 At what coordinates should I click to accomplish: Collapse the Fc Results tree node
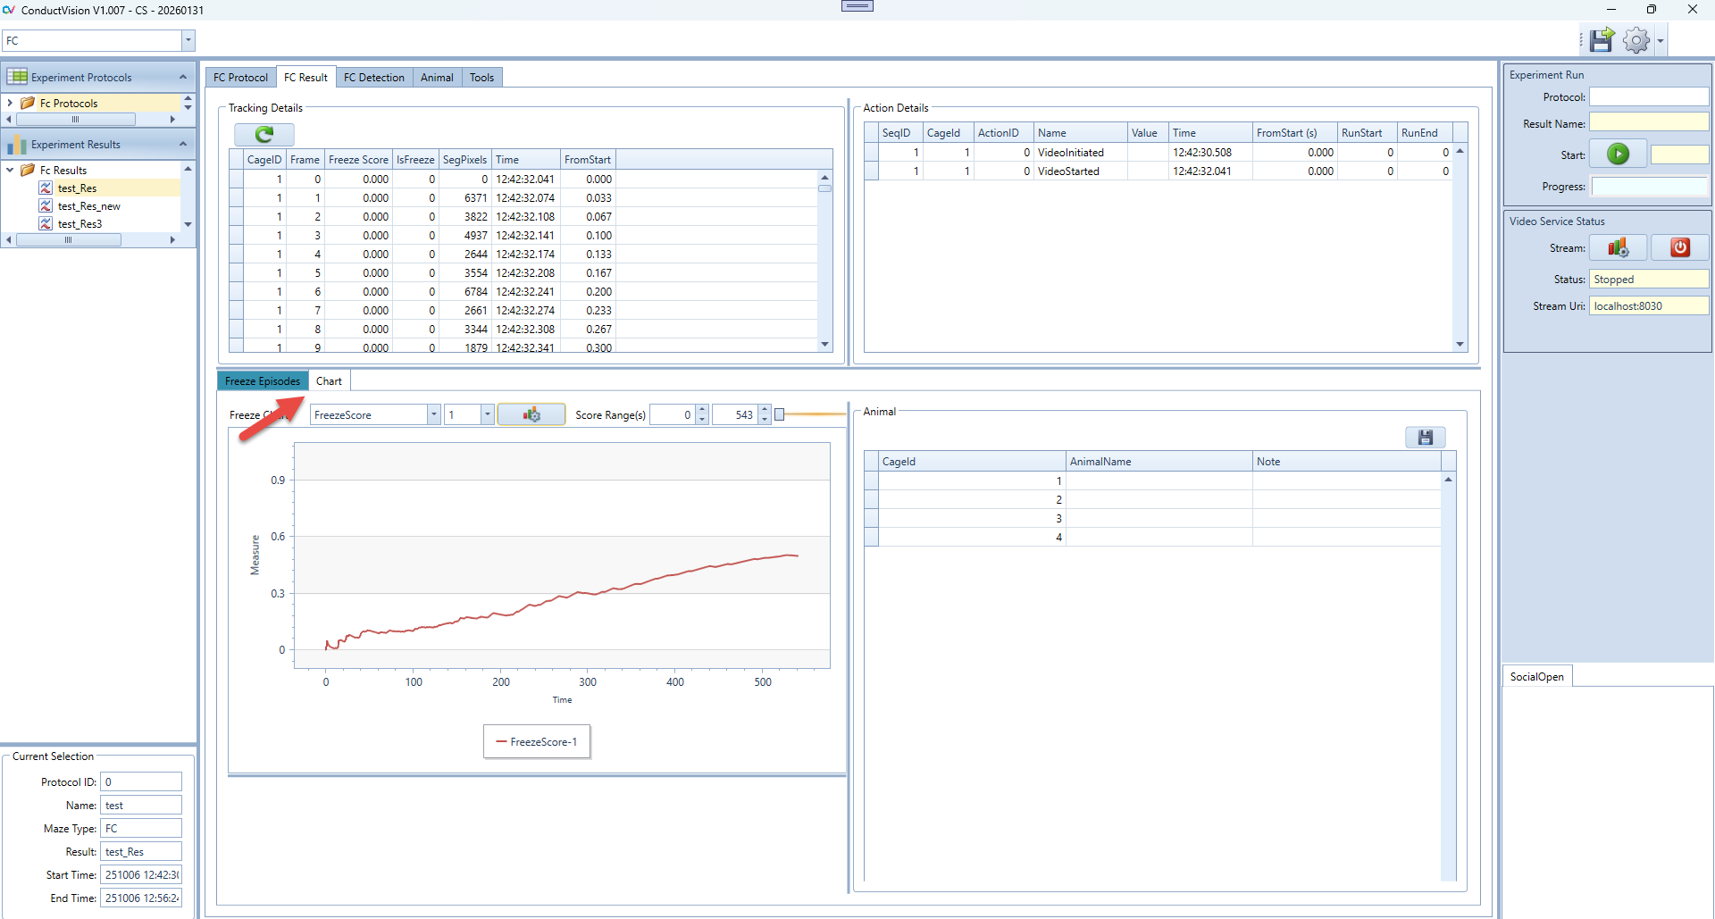[10, 171]
